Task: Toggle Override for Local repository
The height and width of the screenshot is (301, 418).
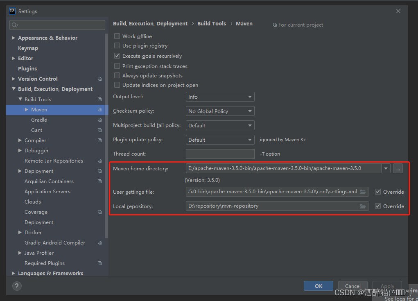Action: point(378,206)
